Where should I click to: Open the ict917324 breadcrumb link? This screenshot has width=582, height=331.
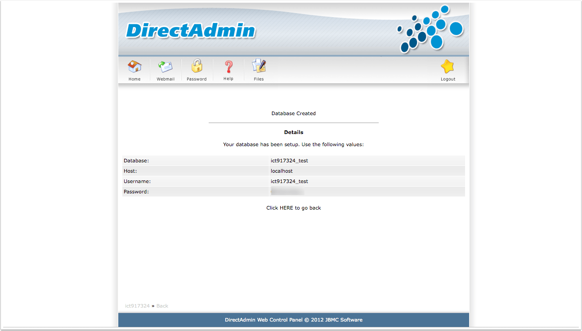click(137, 306)
